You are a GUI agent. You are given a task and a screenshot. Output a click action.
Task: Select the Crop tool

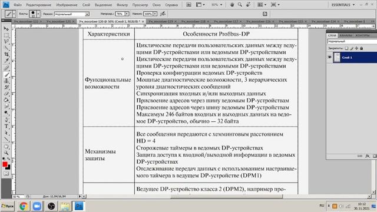click(x=6, y=54)
